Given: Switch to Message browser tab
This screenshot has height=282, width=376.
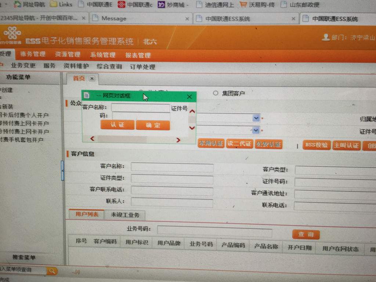Looking at the screenshot, I should click(x=140, y=18).
